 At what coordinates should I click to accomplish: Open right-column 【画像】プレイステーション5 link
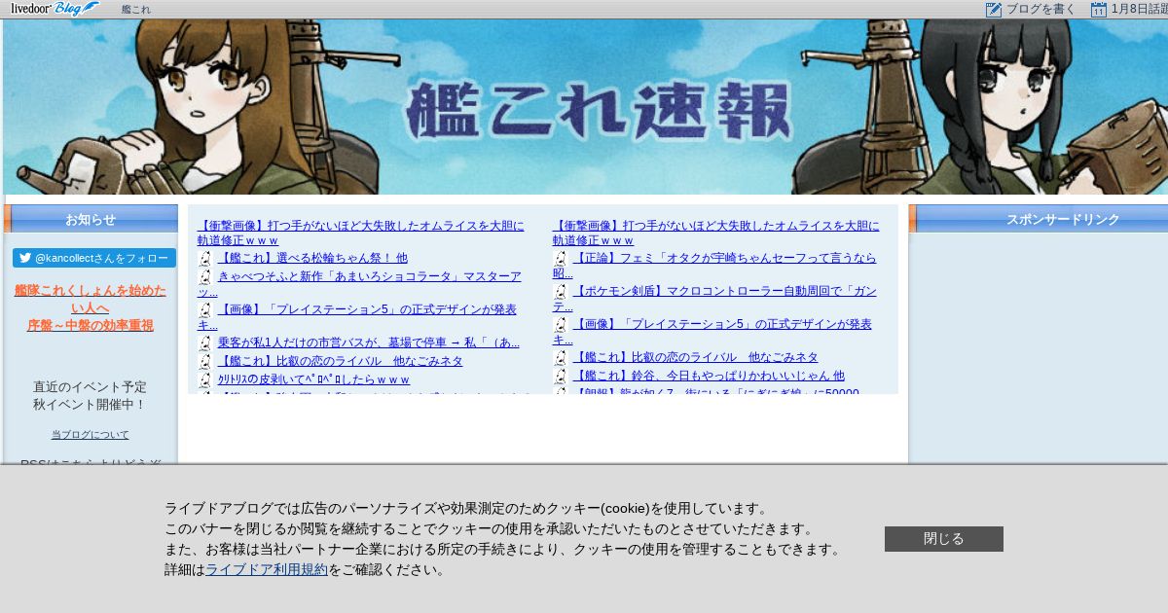[x=712, y=332]
